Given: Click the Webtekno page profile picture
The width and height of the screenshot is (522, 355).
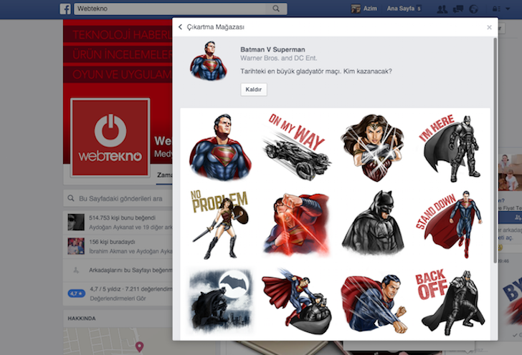Looking at the screenshot, I should 110,137.
